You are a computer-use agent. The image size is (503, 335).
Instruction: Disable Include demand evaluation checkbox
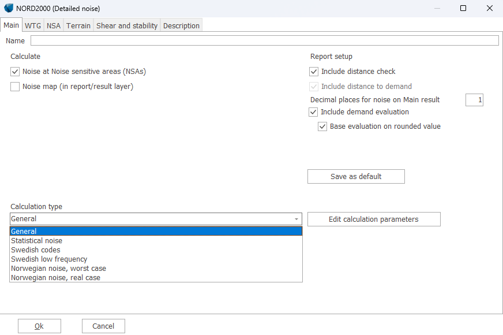click(314, 112)
